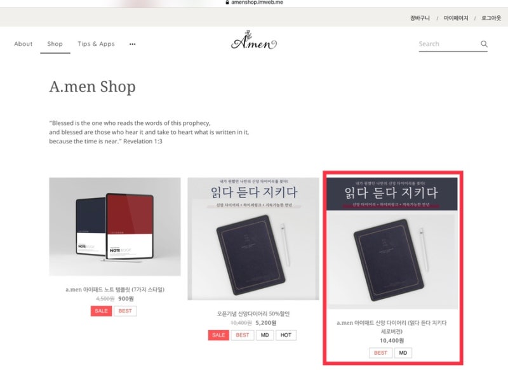Image resolution: width=508 pixels, height=370 pixels.
Task: Go to 마이페이지 link
Action: tap(456, 18)
